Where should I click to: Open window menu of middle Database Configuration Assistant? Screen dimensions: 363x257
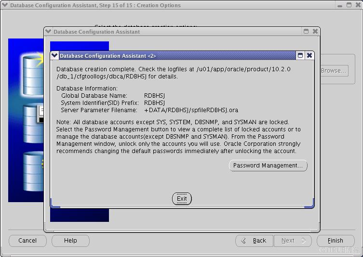click(x=48, y=31)
